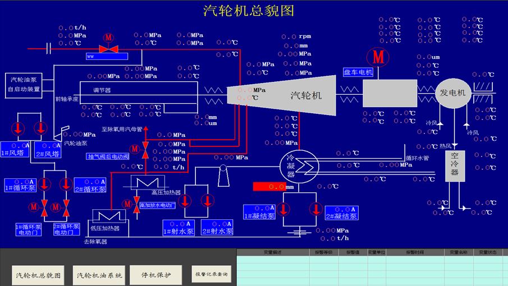Click the 冷凝器 condenser symbol

pyautogui.click(x=299, y=167)
